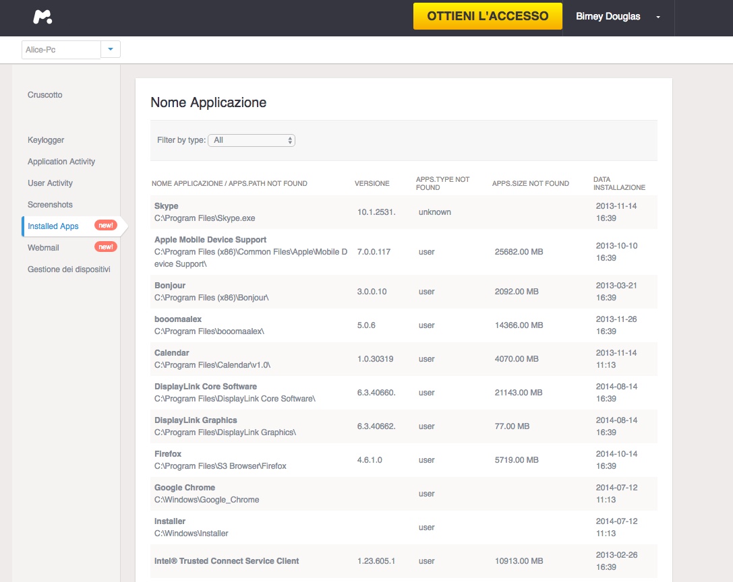
Task: Open Gestione dei dispositivi
Action: [69, 269]
